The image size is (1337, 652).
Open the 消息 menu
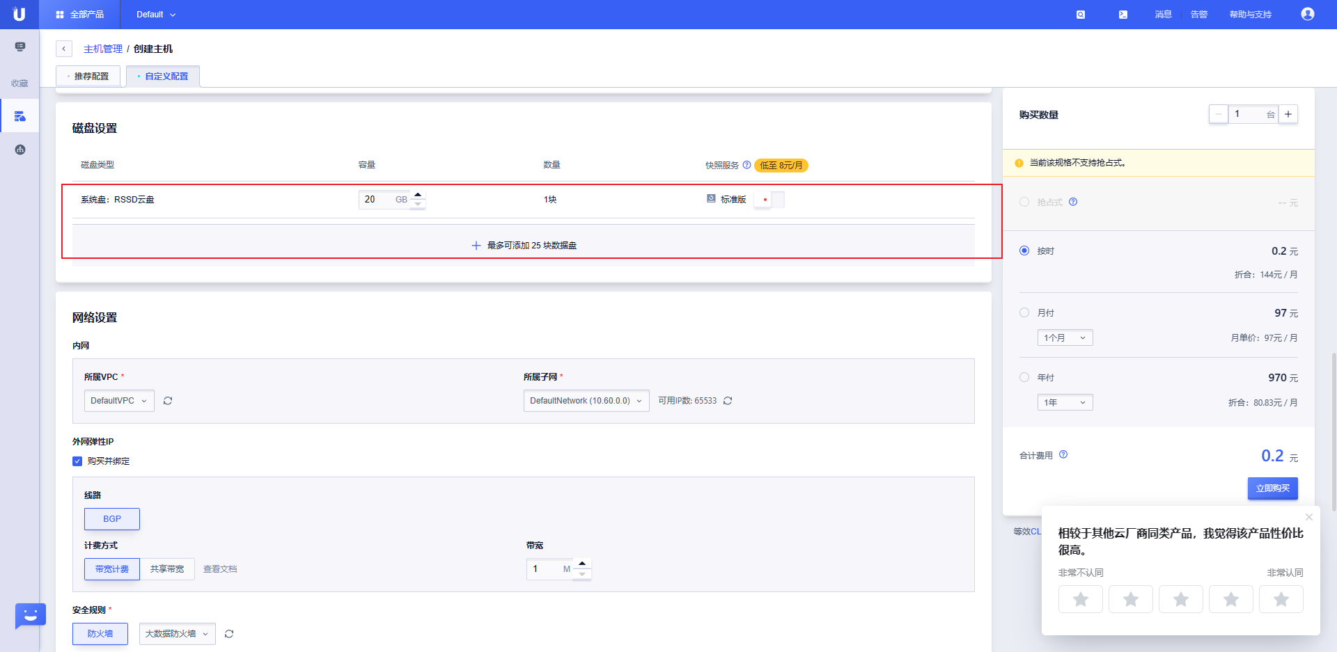click(1164, 15)
